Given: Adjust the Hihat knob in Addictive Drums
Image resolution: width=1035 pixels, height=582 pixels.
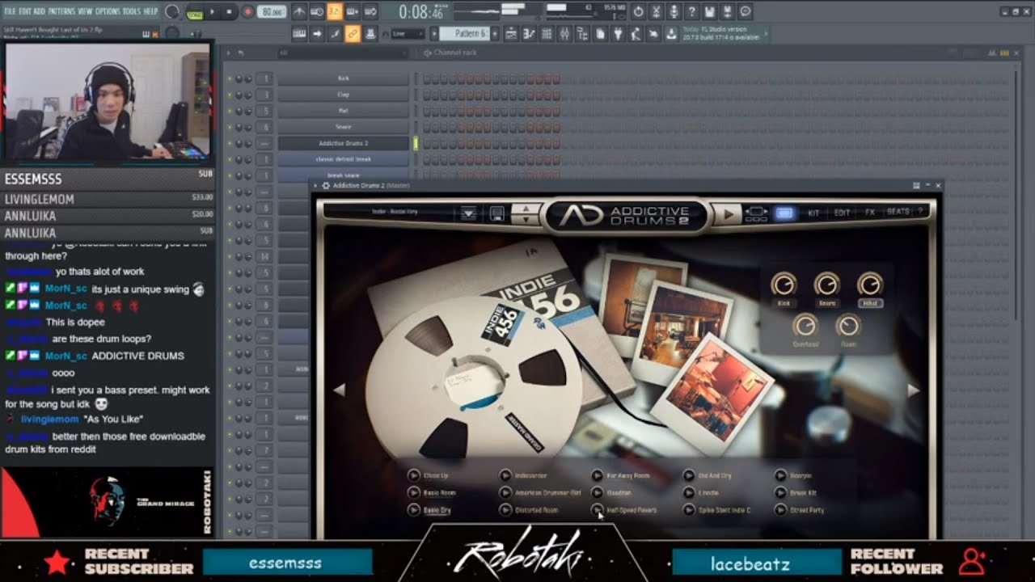Looking at the screenshot, I should (870, 284).
